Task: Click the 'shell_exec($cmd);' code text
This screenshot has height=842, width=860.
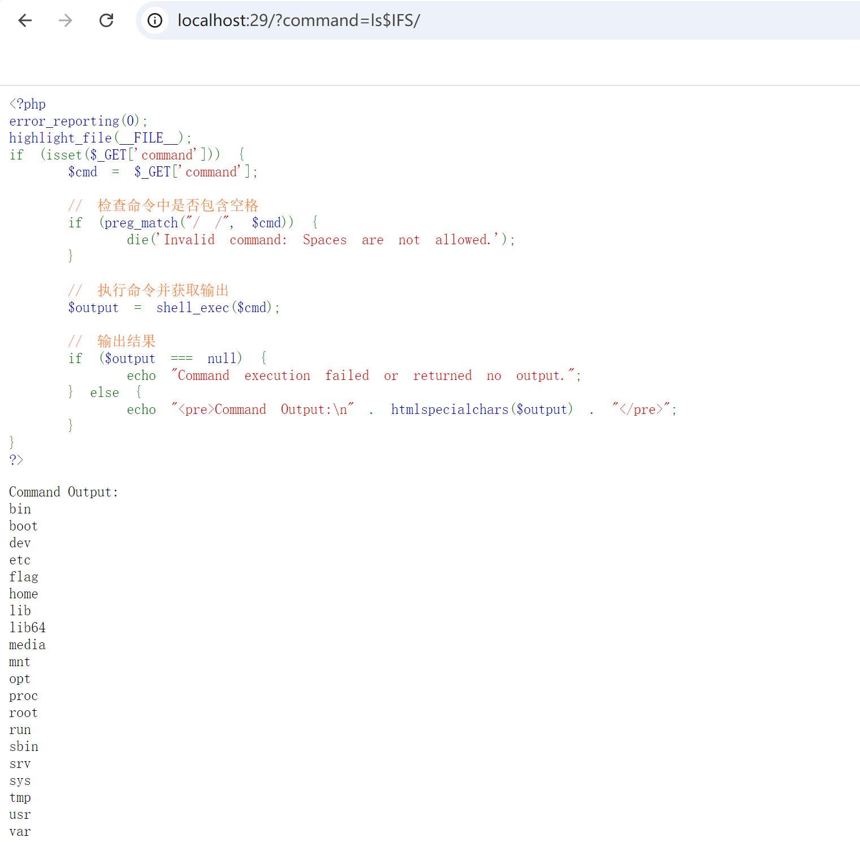Action: (218, 308)
